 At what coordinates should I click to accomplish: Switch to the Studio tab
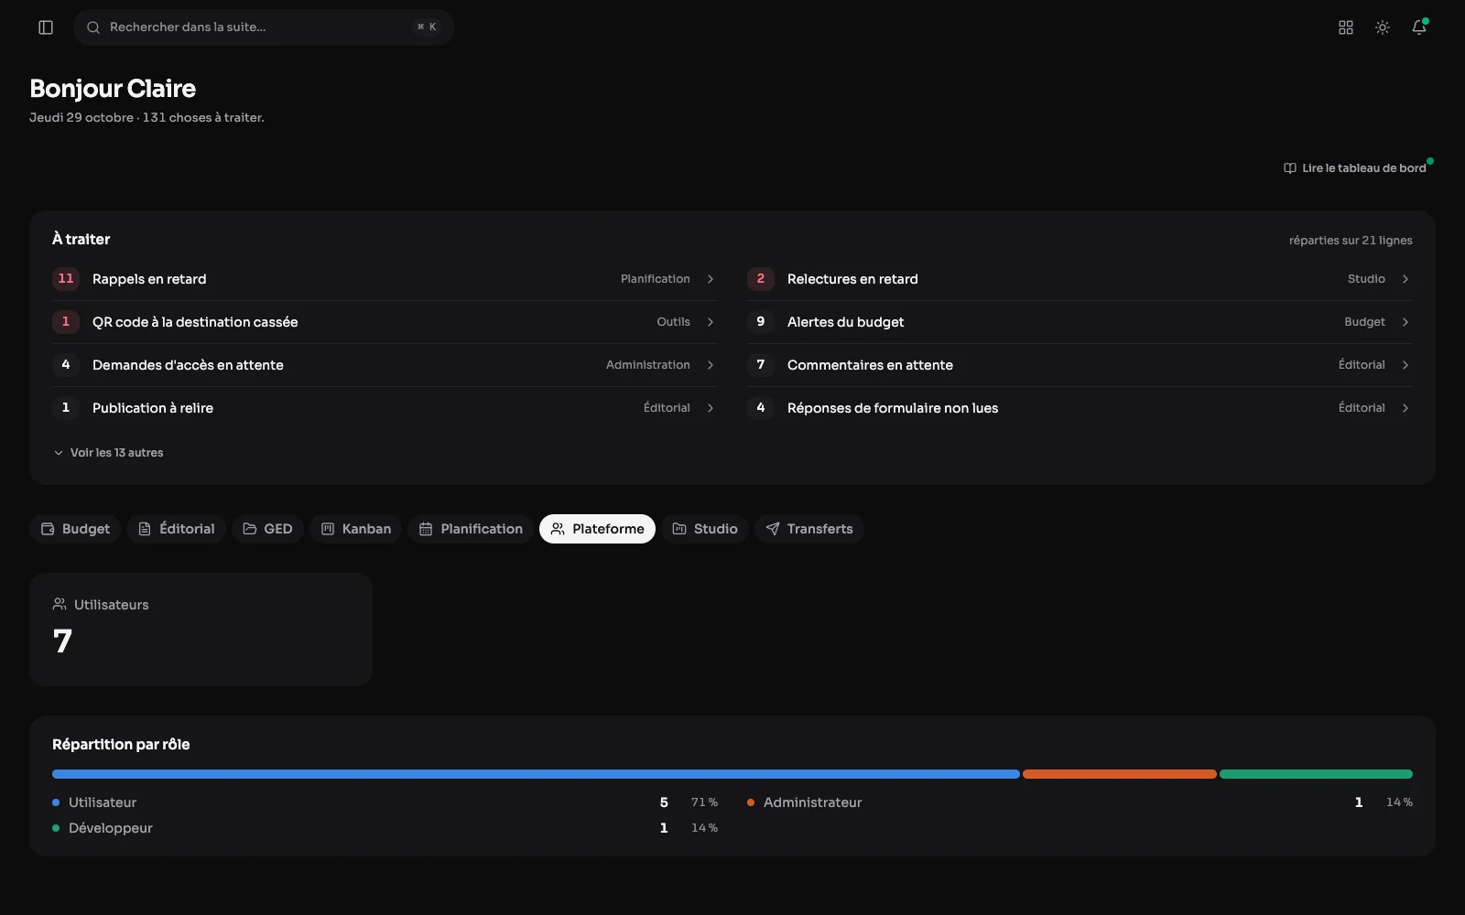tap(705, 529)
